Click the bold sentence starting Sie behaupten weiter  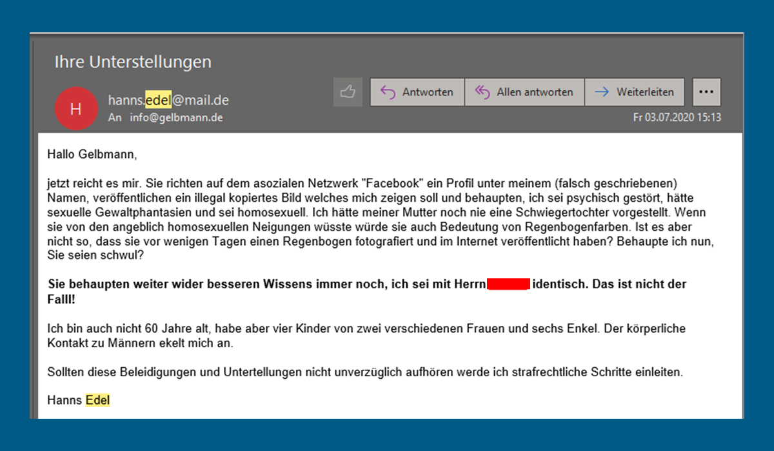pyautogui.click(x=258, y=284)
